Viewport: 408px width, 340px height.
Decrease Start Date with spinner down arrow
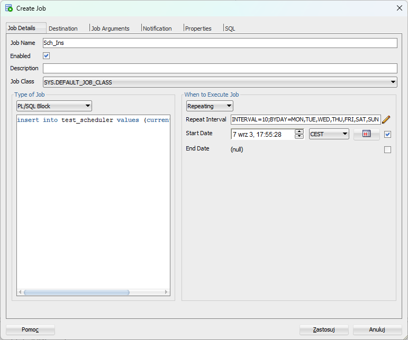[299, 137]
